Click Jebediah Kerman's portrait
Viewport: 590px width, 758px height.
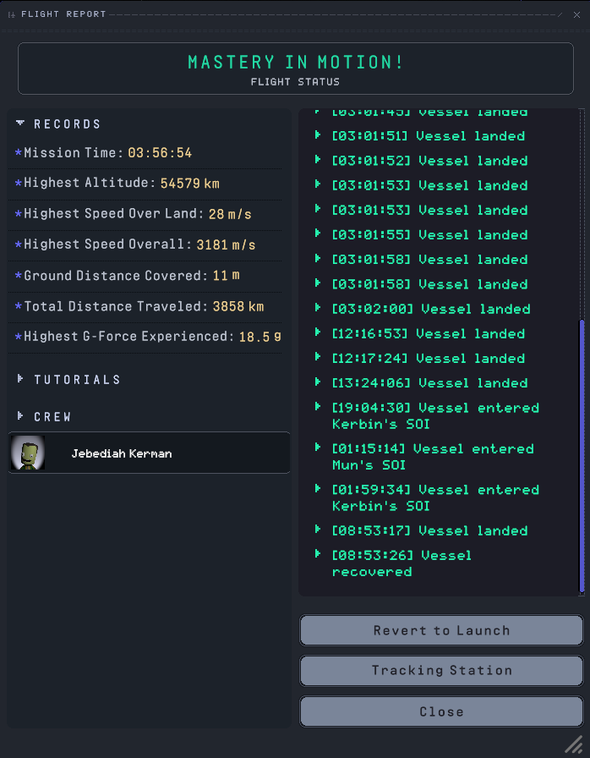[x=27, y=453]
